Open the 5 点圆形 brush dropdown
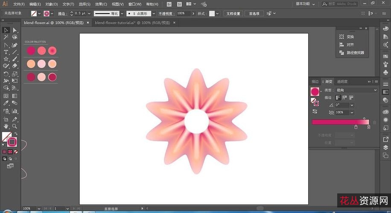391x213 pixels. 154,14
